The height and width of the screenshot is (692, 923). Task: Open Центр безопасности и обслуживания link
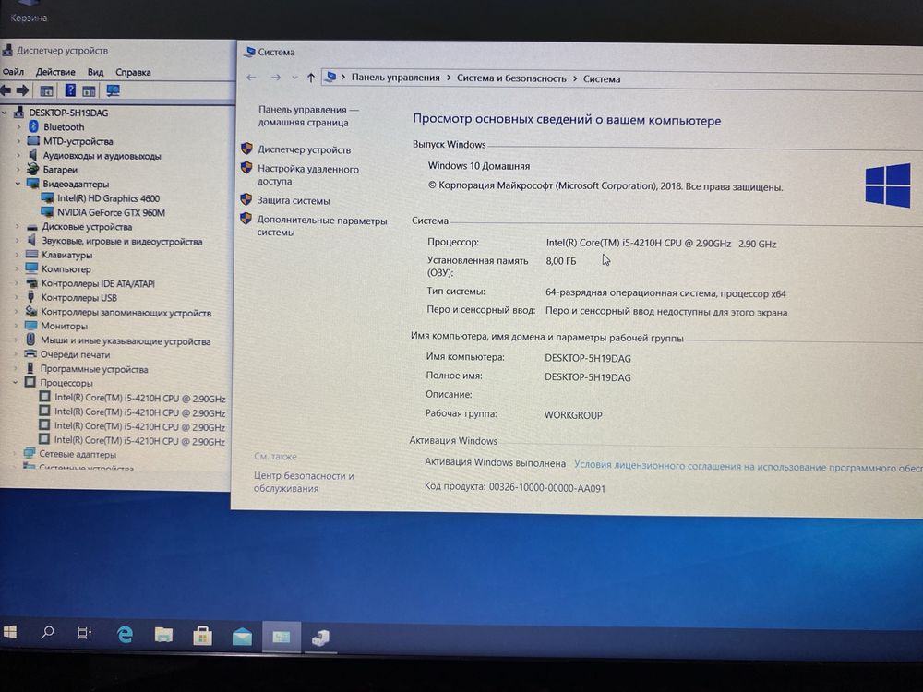[x=304, y=482]
